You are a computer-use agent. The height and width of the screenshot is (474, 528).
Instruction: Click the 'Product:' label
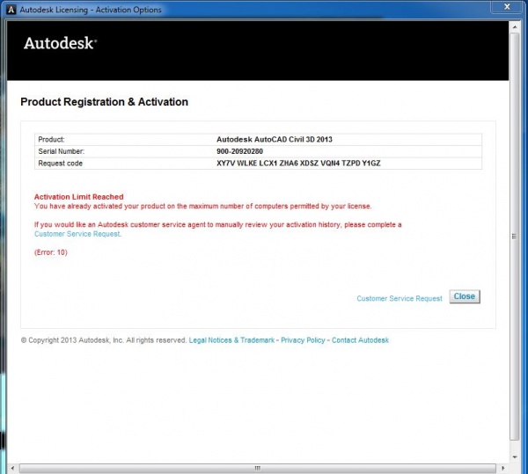51,139
